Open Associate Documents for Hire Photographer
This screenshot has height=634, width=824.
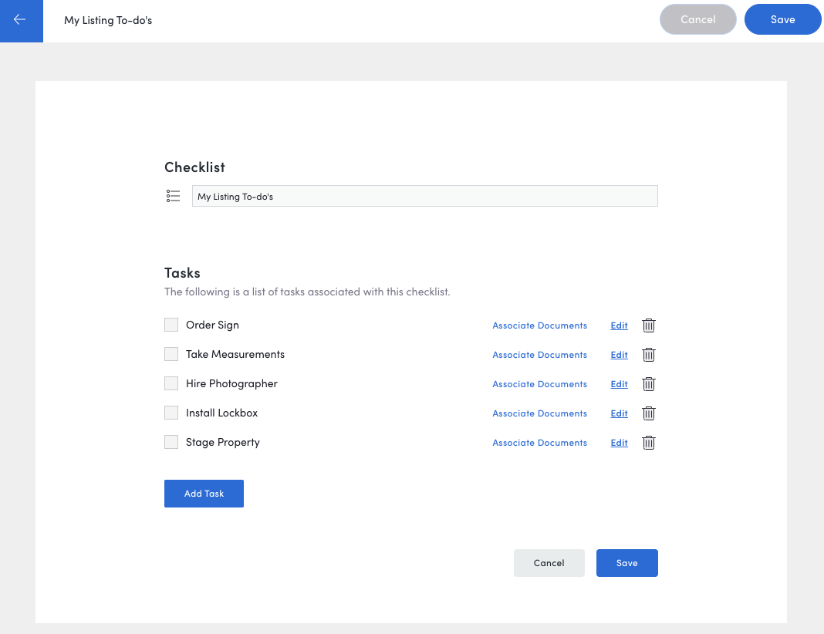pos(540,385)
